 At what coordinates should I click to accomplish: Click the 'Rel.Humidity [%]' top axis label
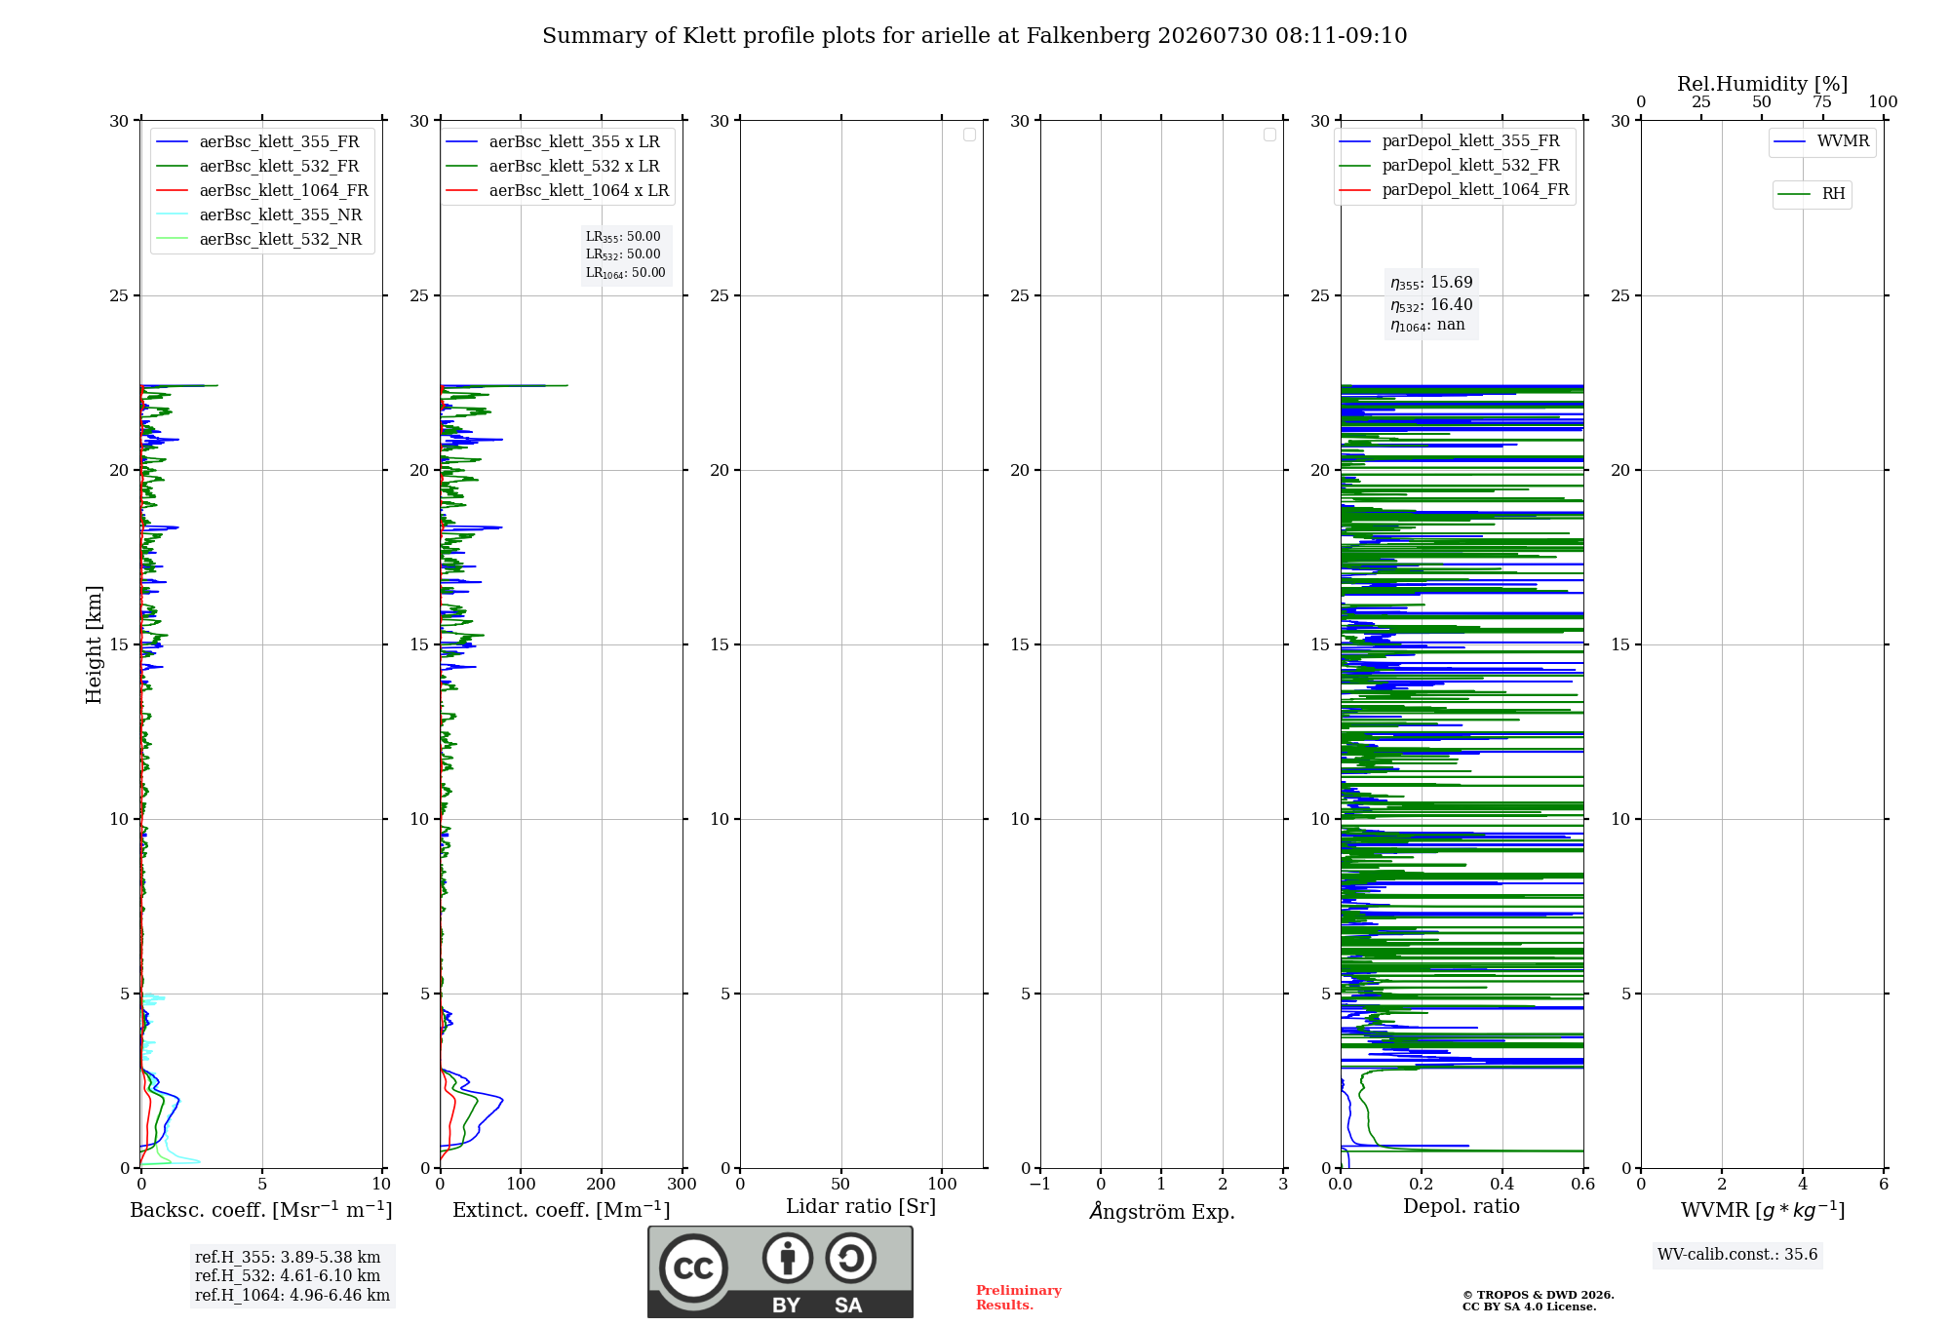coord(1762,84)
